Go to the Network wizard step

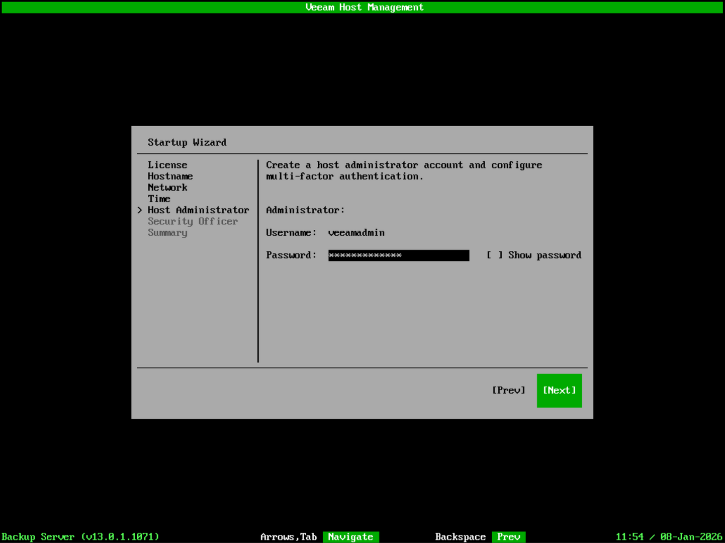coord(167,188)
